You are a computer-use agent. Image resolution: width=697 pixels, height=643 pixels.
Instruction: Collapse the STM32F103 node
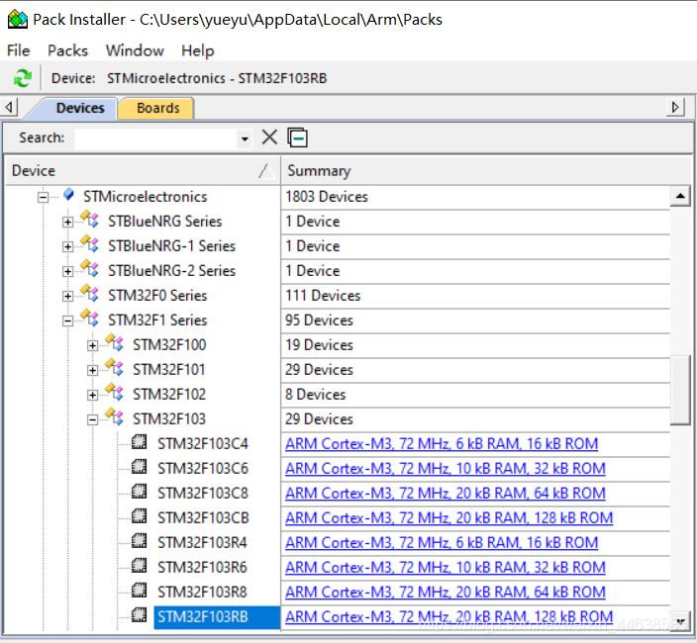[92, 419]
